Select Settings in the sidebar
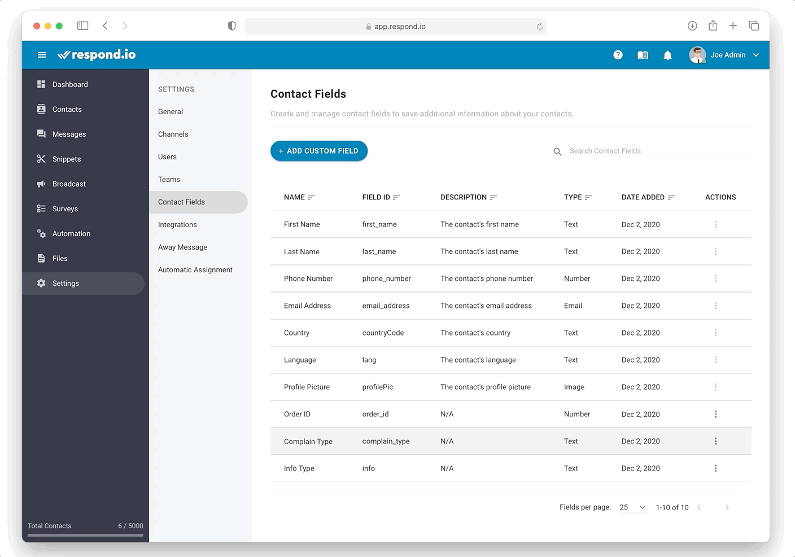This screenshot has width=795, height=557. (x=84, y=283)
